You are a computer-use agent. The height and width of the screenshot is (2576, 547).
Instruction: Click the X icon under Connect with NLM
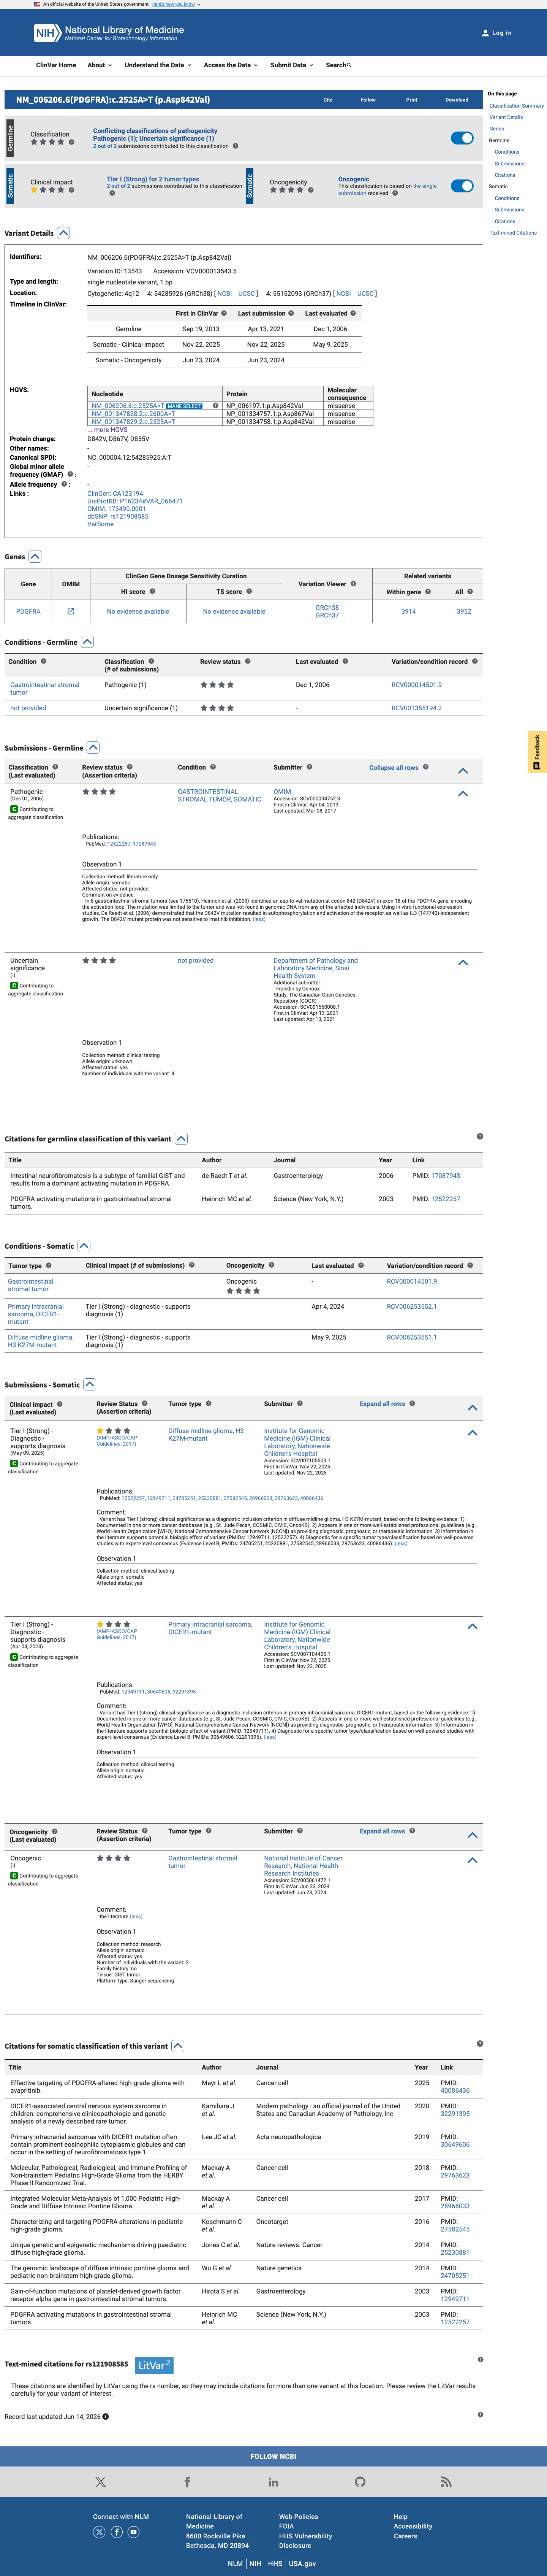tap(99, 2532)
